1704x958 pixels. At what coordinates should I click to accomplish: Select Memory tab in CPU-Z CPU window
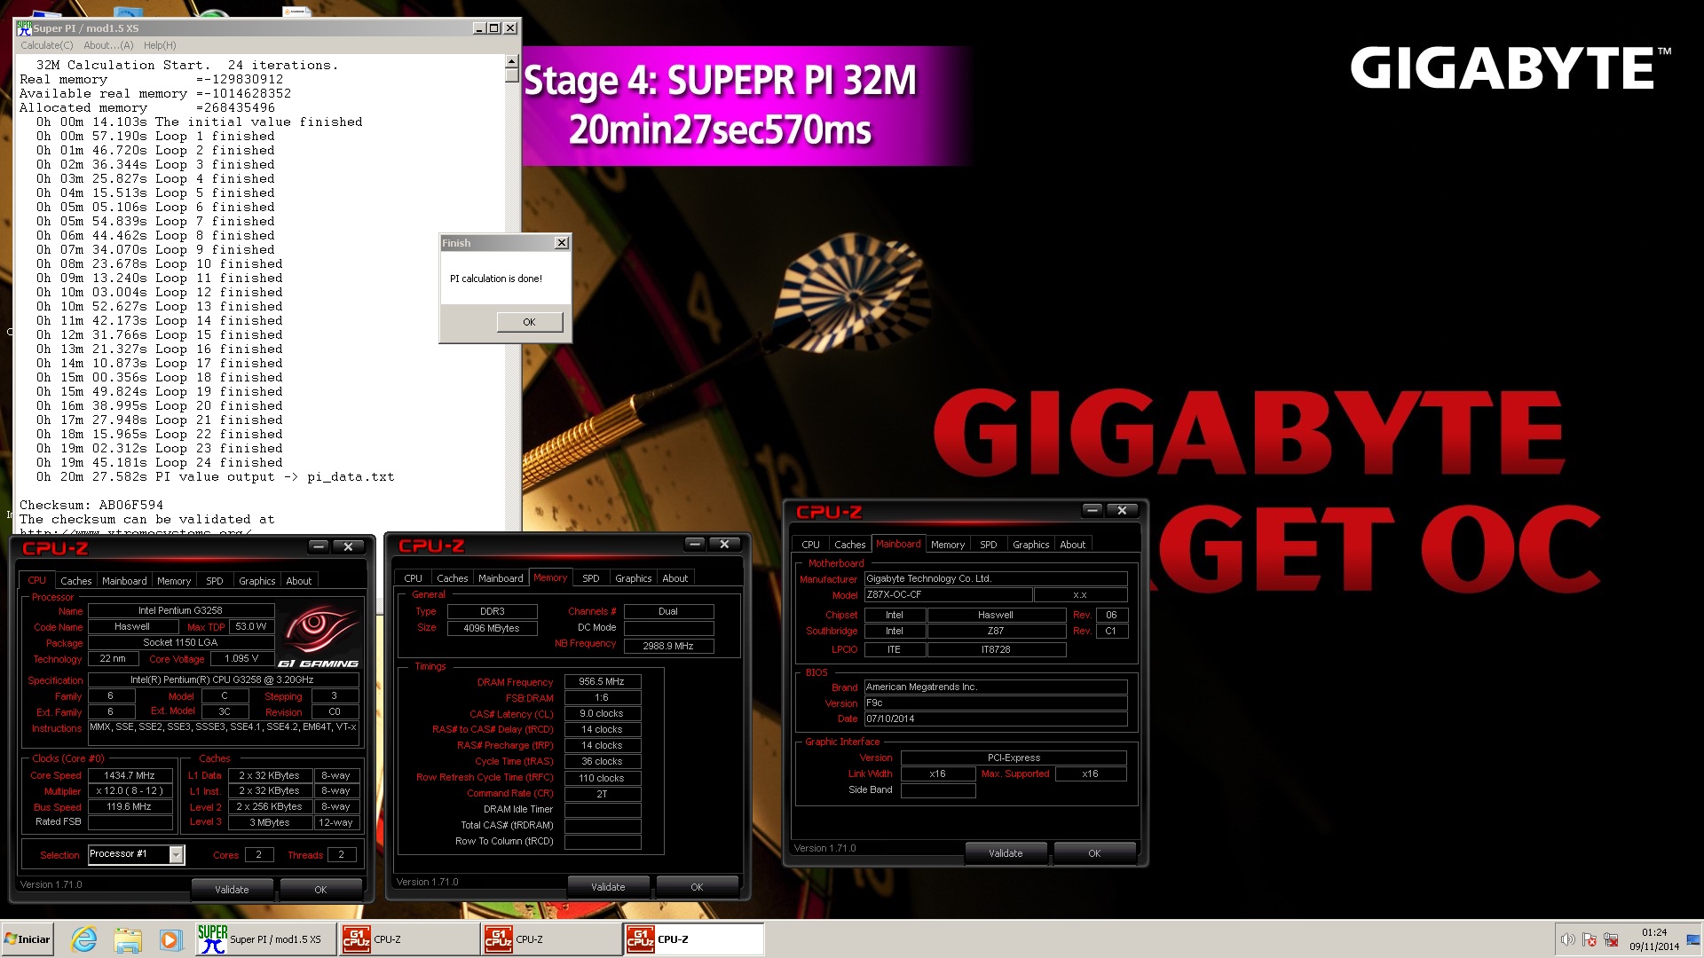coord(174,581)
